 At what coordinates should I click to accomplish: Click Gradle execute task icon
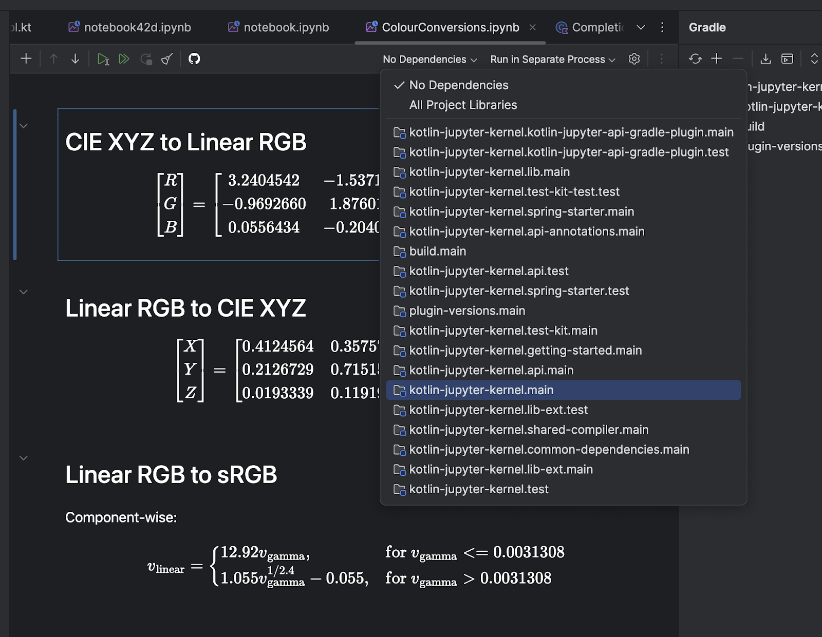[787, 59]
